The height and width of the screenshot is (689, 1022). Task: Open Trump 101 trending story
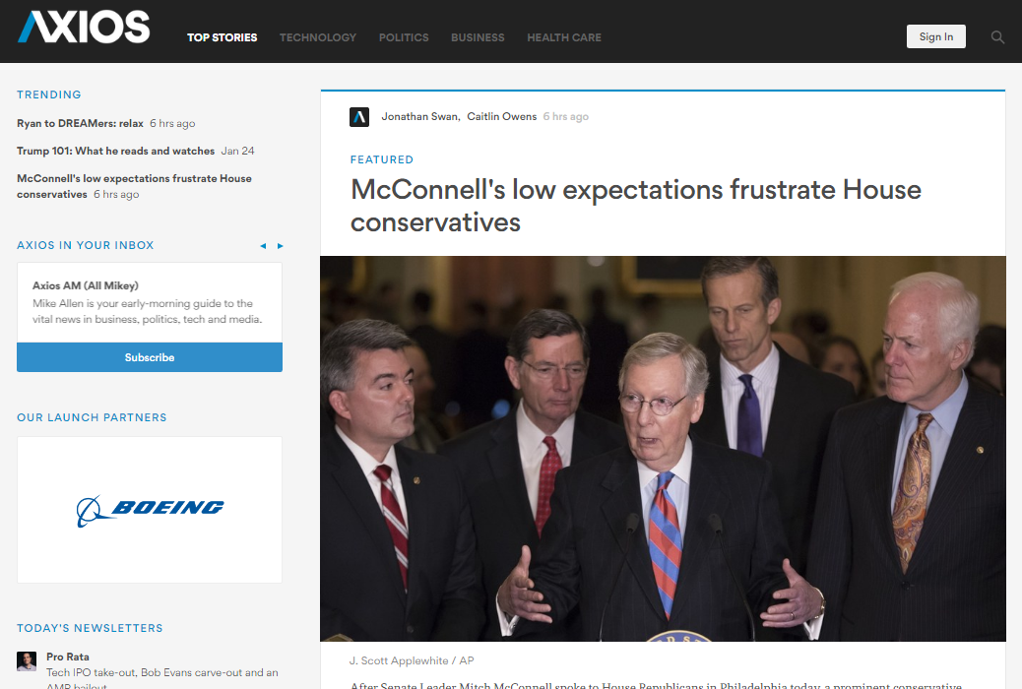tap(116, 151)
